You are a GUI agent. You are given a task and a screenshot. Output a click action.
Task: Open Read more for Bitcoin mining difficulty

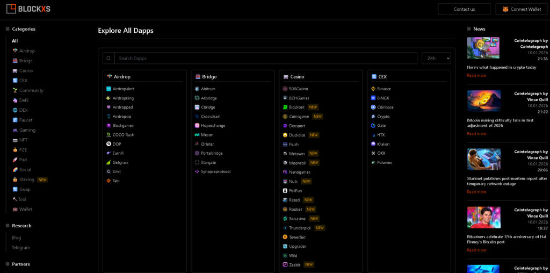(476, 134)
